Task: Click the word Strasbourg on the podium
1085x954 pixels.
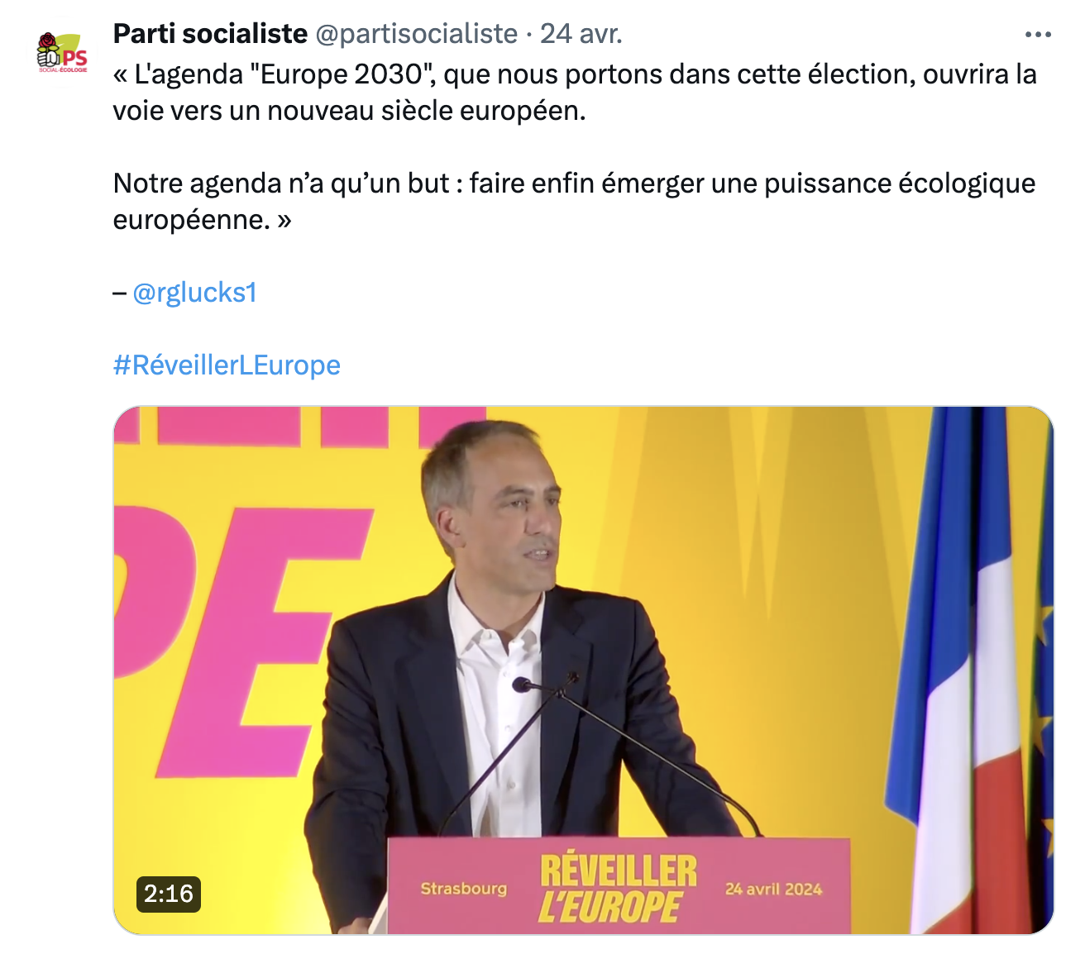Action: coord(463,889)
